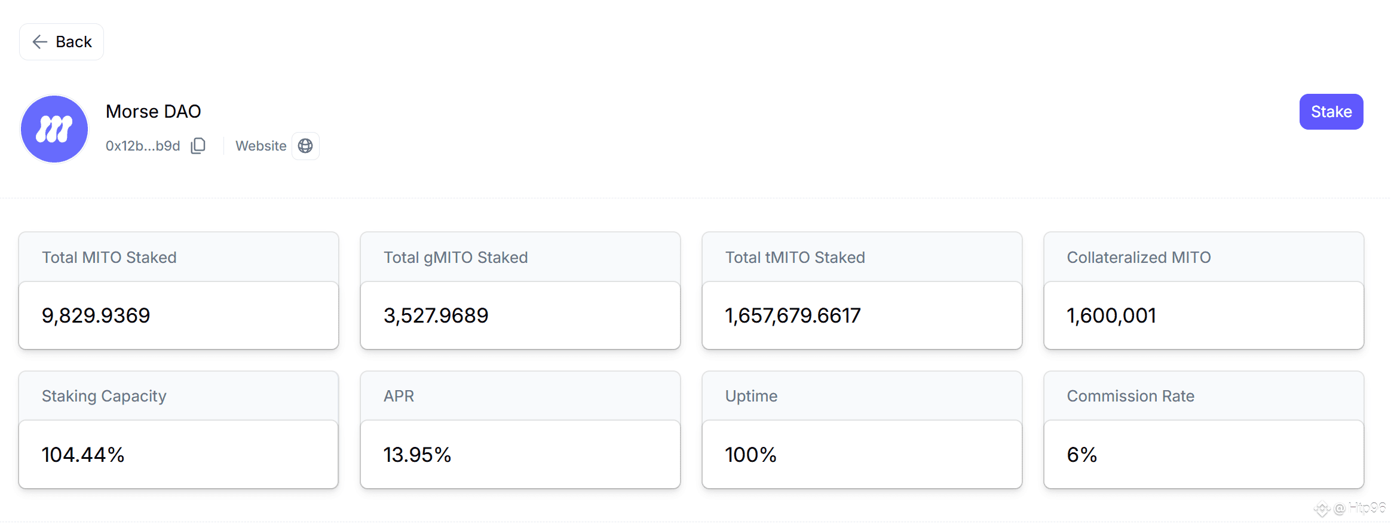
Task: Click the Total MITO Staked value 9,829.9369
Action: [96, 315]
